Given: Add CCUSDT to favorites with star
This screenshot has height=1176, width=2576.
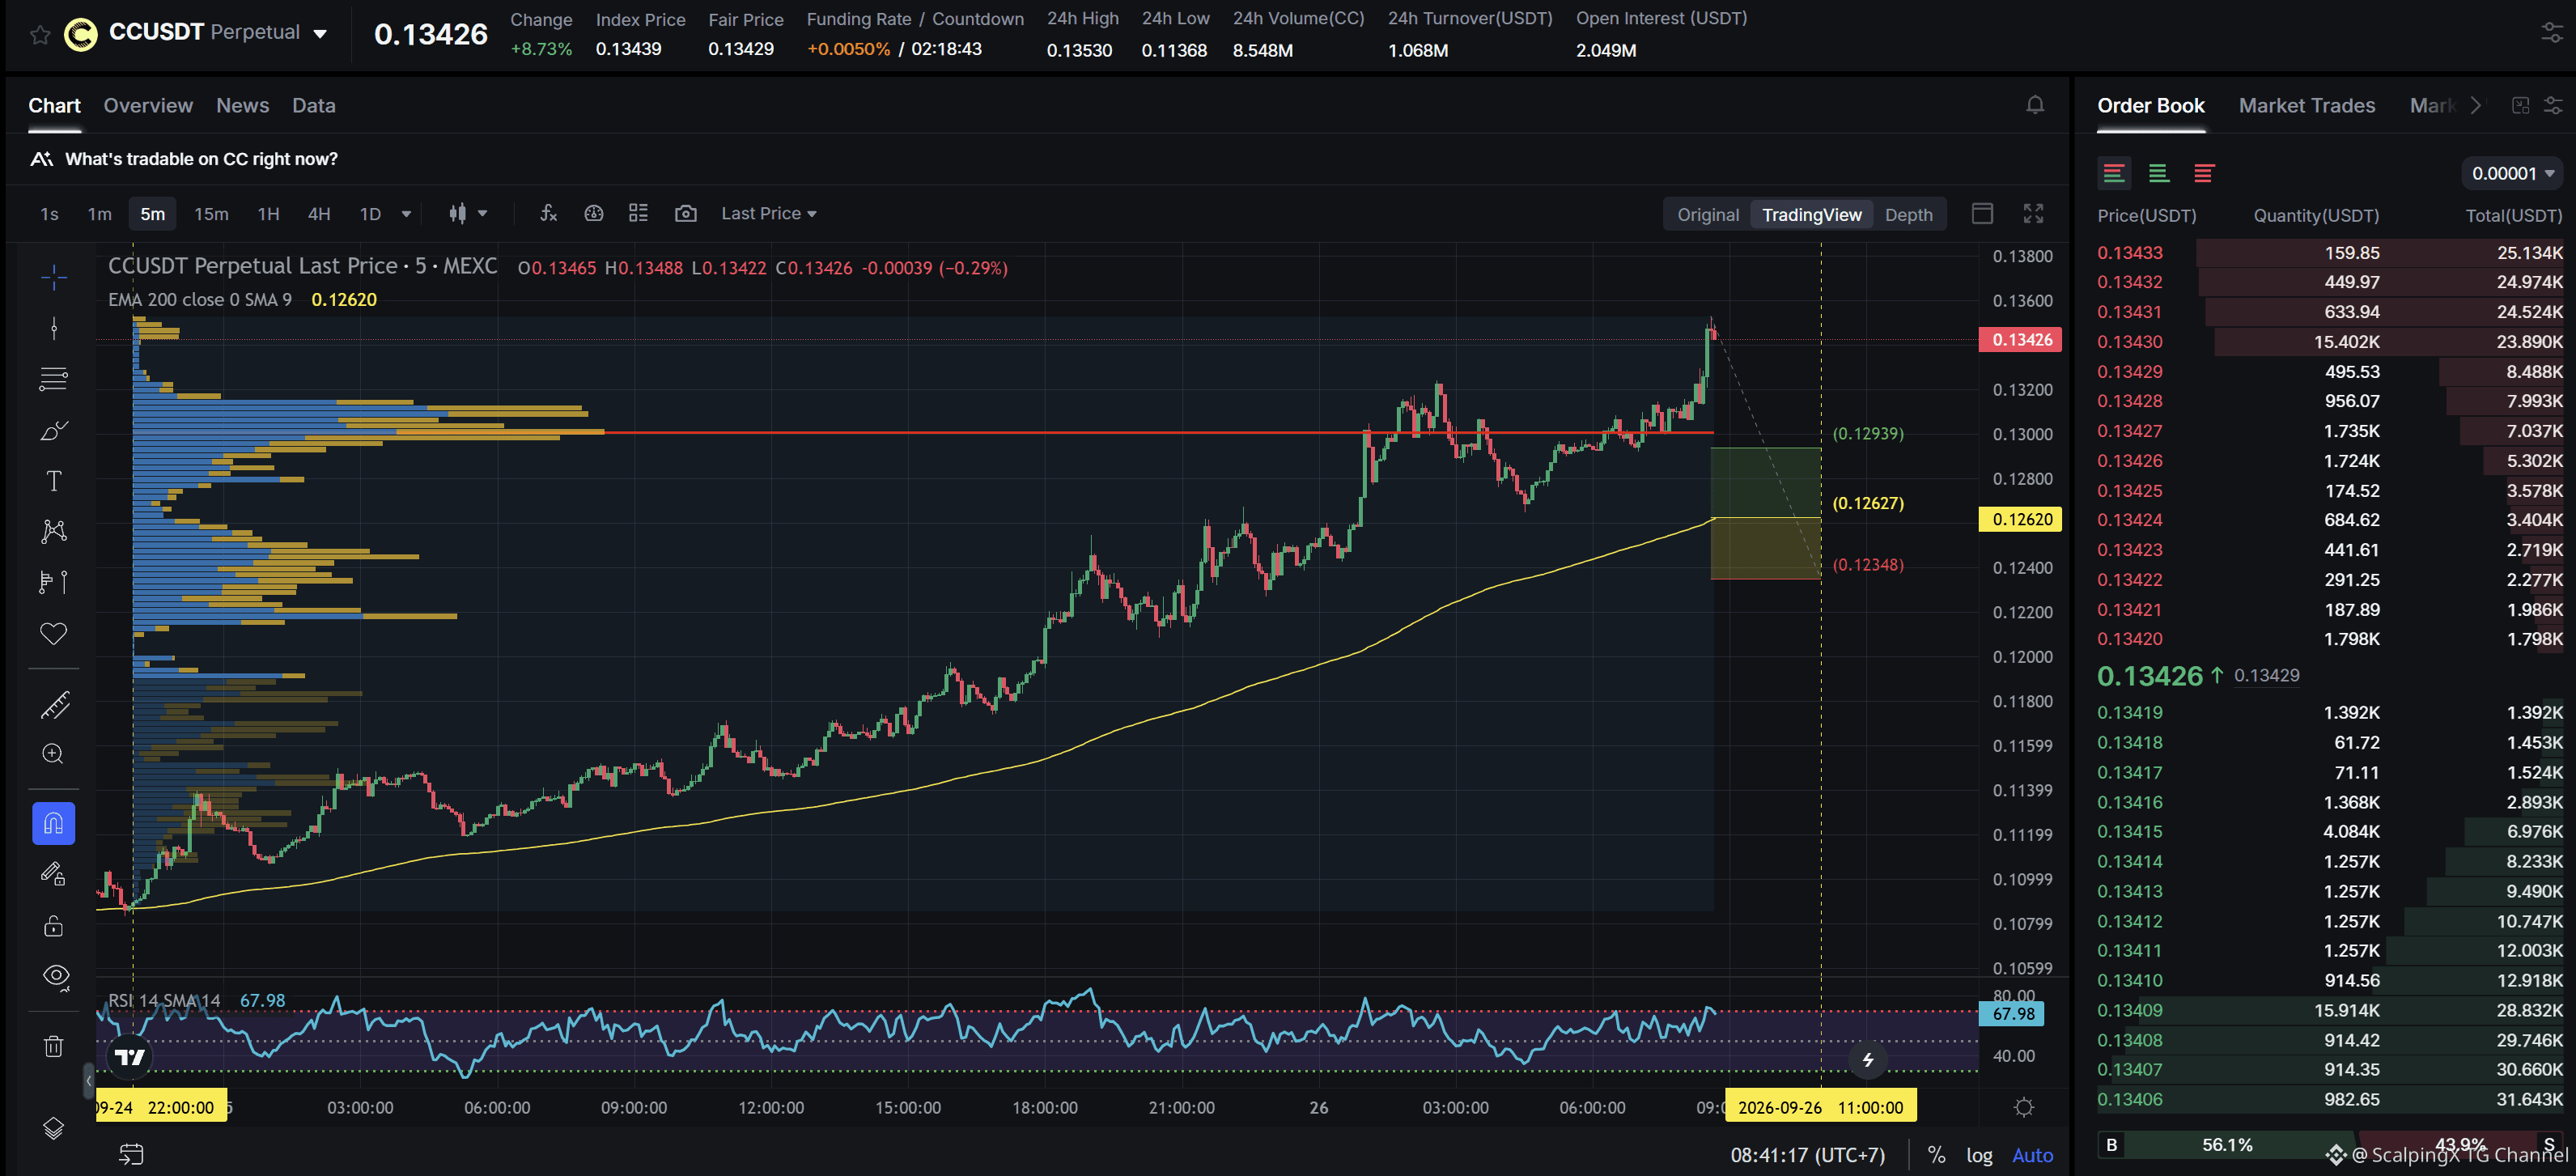Looking at the screenshot, I should click(x=40, y=35).
